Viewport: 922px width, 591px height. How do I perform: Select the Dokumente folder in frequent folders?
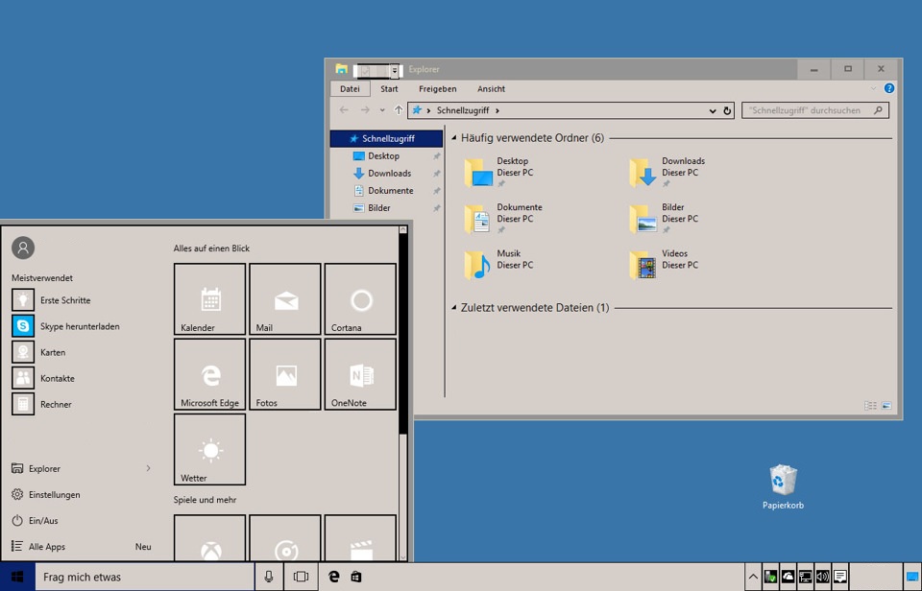503,219
